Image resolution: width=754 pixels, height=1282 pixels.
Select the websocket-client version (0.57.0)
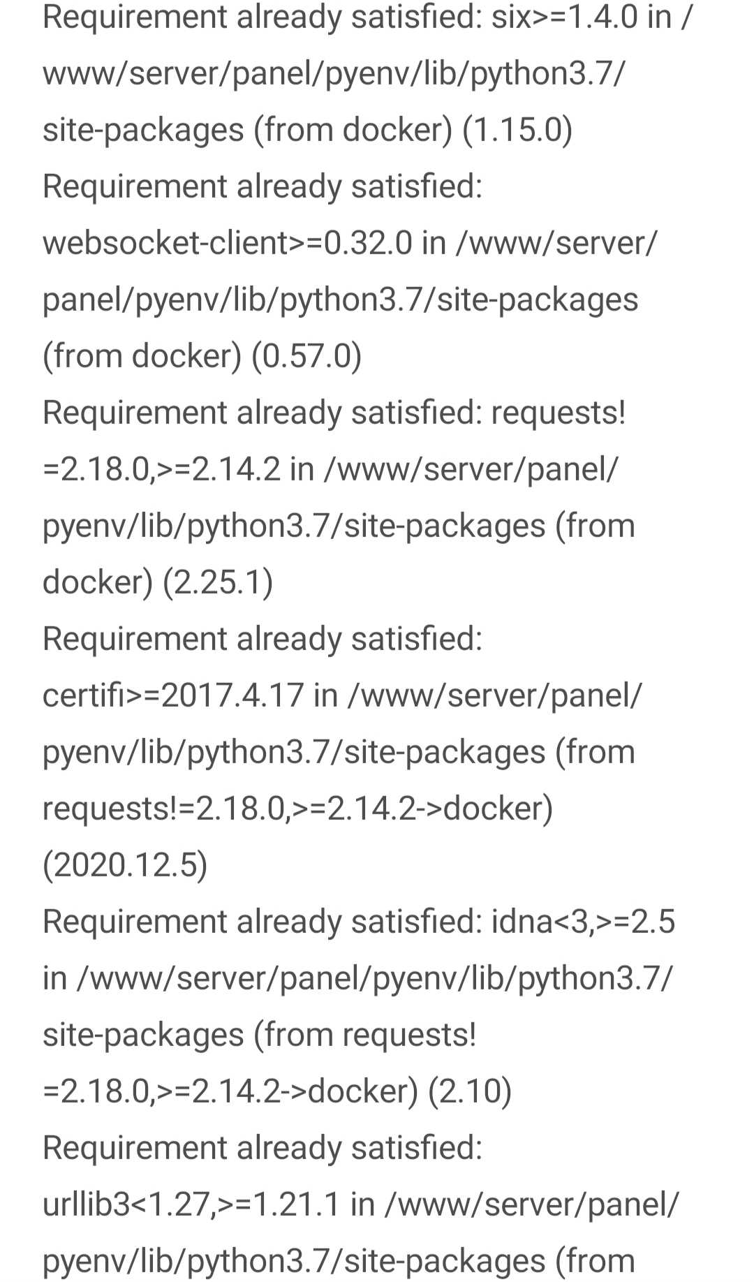tap(306, 356)
